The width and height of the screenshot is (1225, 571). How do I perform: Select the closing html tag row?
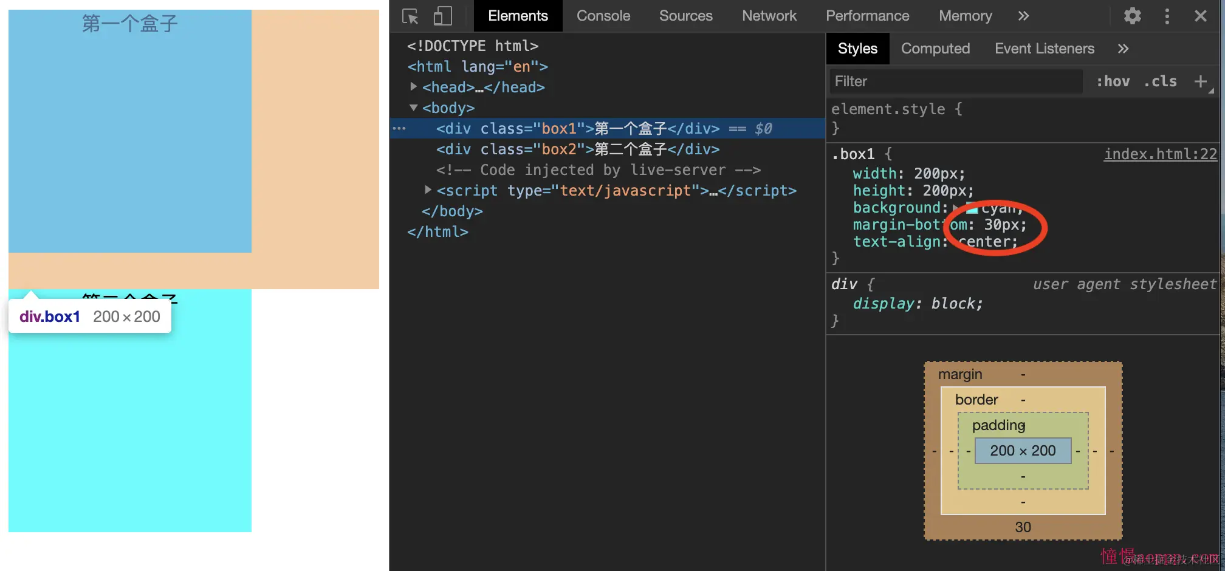click(x=608, y=231)
